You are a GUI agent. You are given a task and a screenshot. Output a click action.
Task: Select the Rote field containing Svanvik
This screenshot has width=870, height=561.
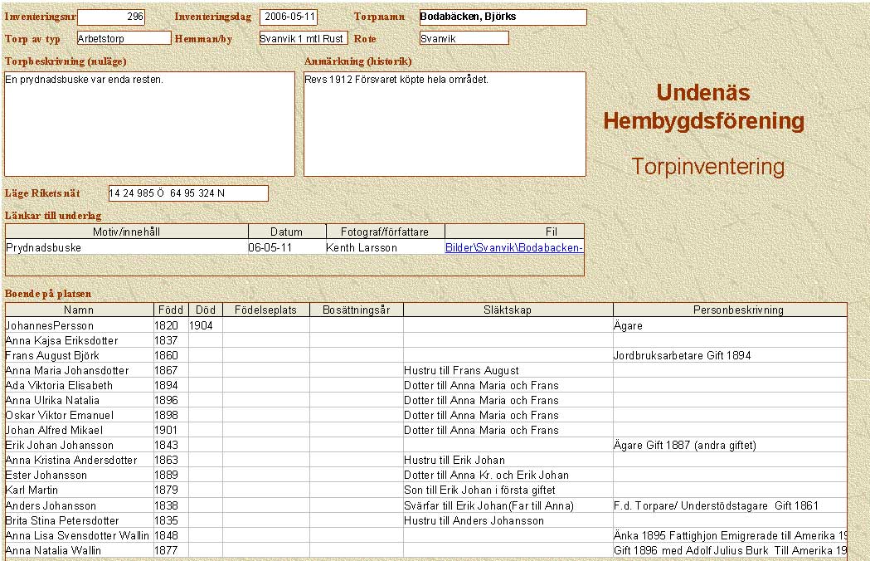pyautogui.click(x=464, y=38)
